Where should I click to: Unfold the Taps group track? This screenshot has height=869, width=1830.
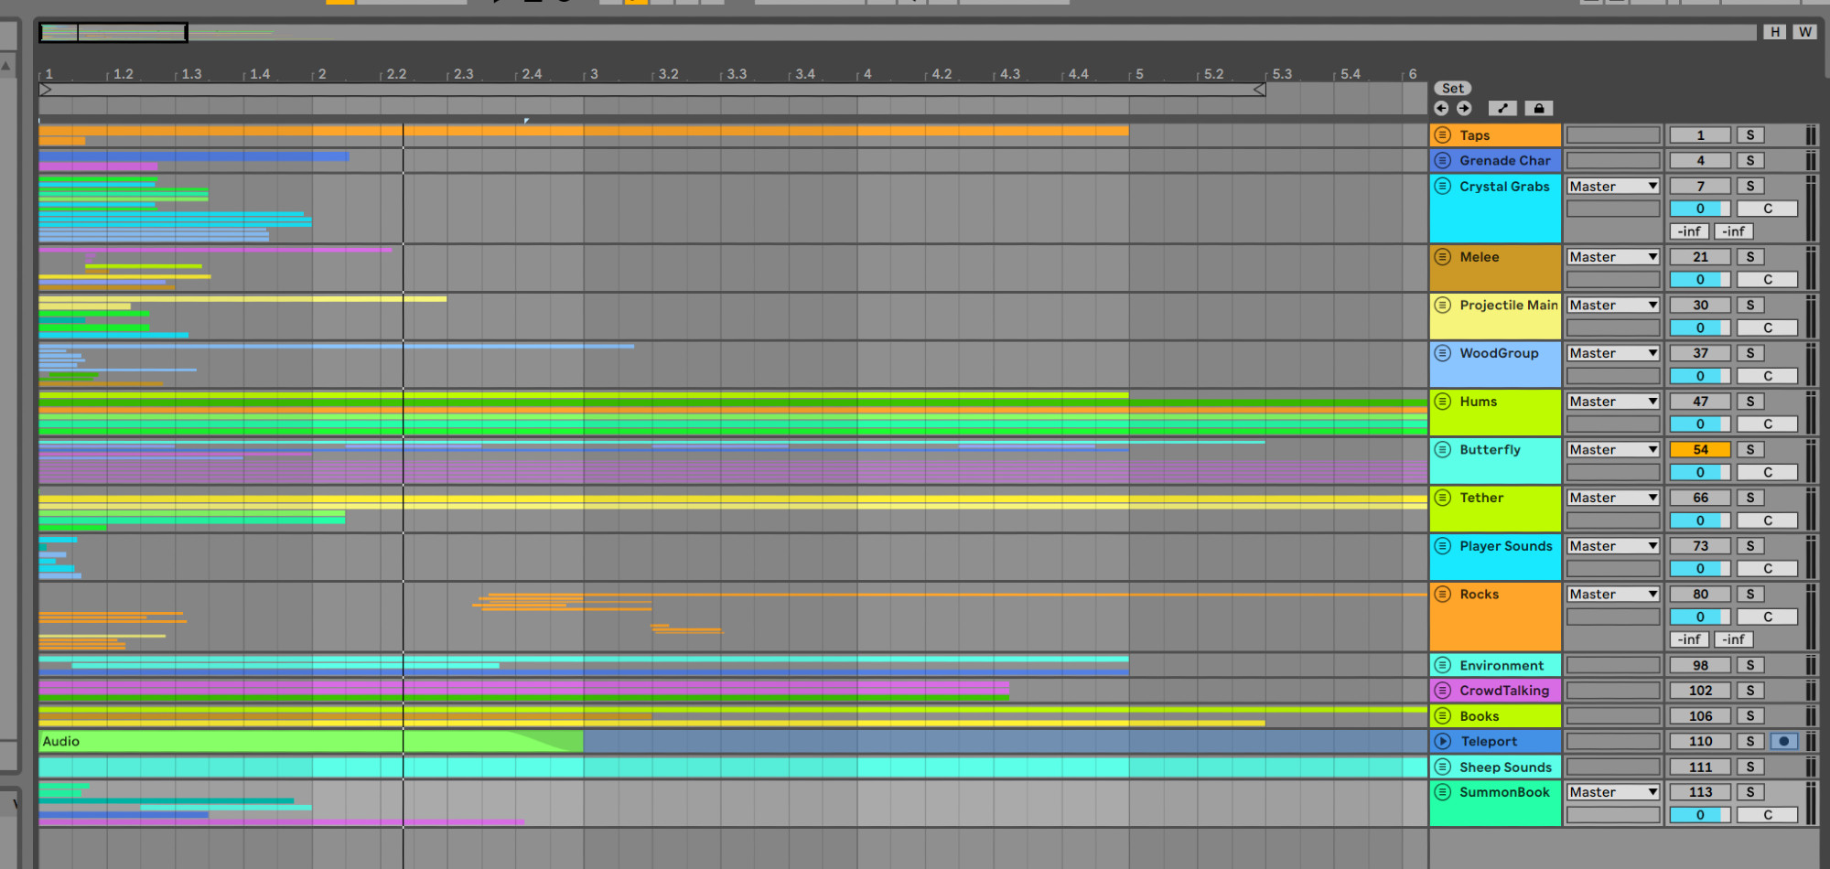click(x=1443, y=135)
